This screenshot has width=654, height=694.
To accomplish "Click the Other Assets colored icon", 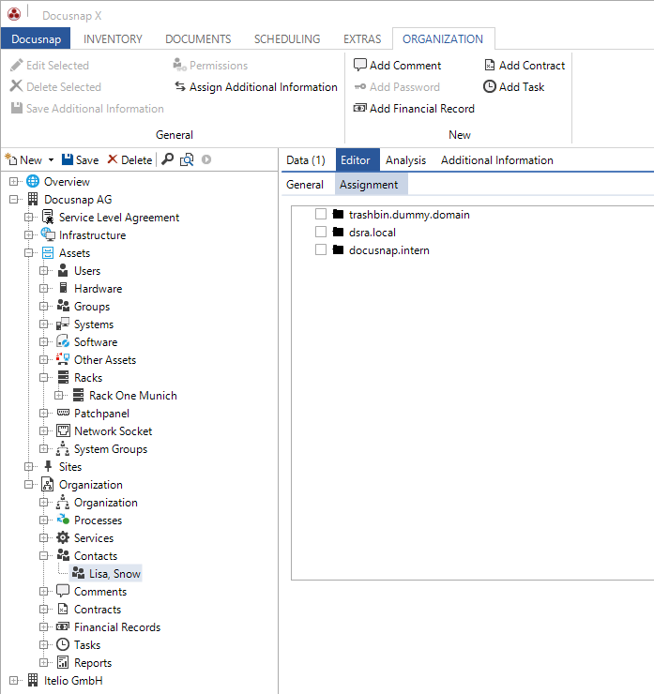I will point(63,359).
